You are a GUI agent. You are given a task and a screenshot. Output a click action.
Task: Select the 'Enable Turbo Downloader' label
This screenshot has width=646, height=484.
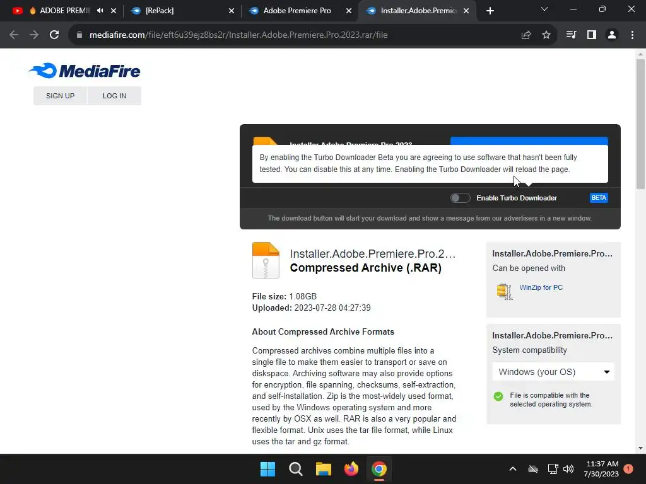[517, 198]
